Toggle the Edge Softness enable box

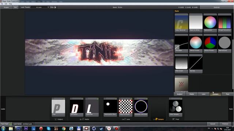click(x=131, y=99)
